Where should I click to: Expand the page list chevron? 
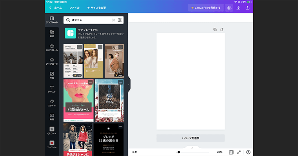tap(192, 148)
